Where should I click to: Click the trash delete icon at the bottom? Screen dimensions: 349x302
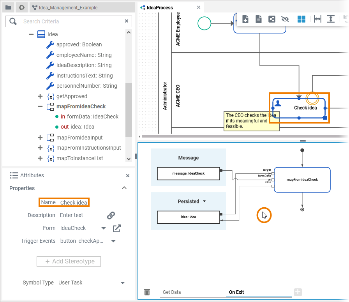(x=147, y=292)
